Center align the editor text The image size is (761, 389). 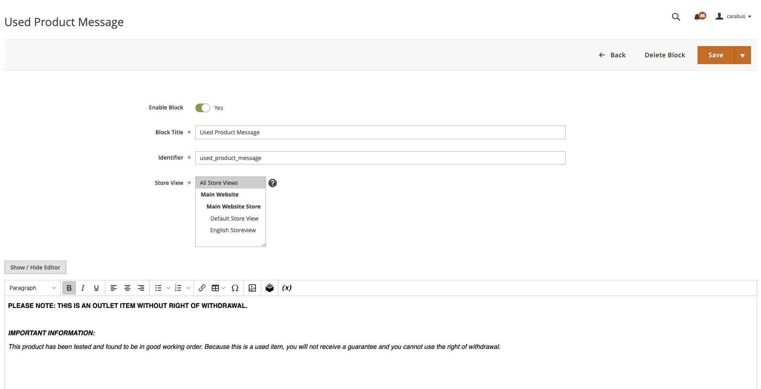point(127,288)
